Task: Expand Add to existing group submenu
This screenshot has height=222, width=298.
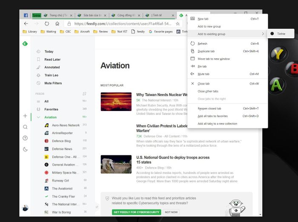Action: point(228,34)
